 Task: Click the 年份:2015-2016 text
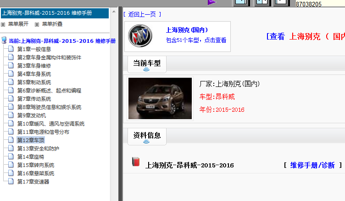[222, 109]
